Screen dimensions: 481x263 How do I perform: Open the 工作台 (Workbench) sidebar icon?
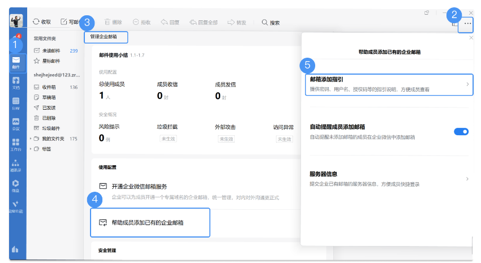click(x=16, y=144)
